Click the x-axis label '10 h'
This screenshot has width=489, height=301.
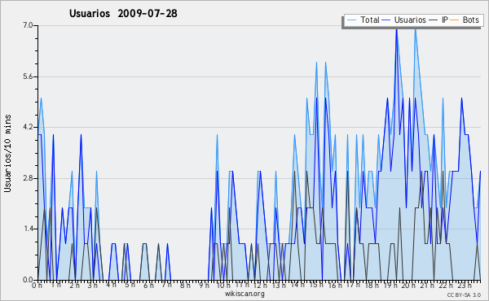coord(223,286)
